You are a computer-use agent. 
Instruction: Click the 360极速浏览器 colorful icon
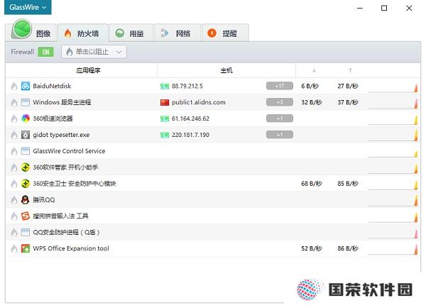coord(26,119)
